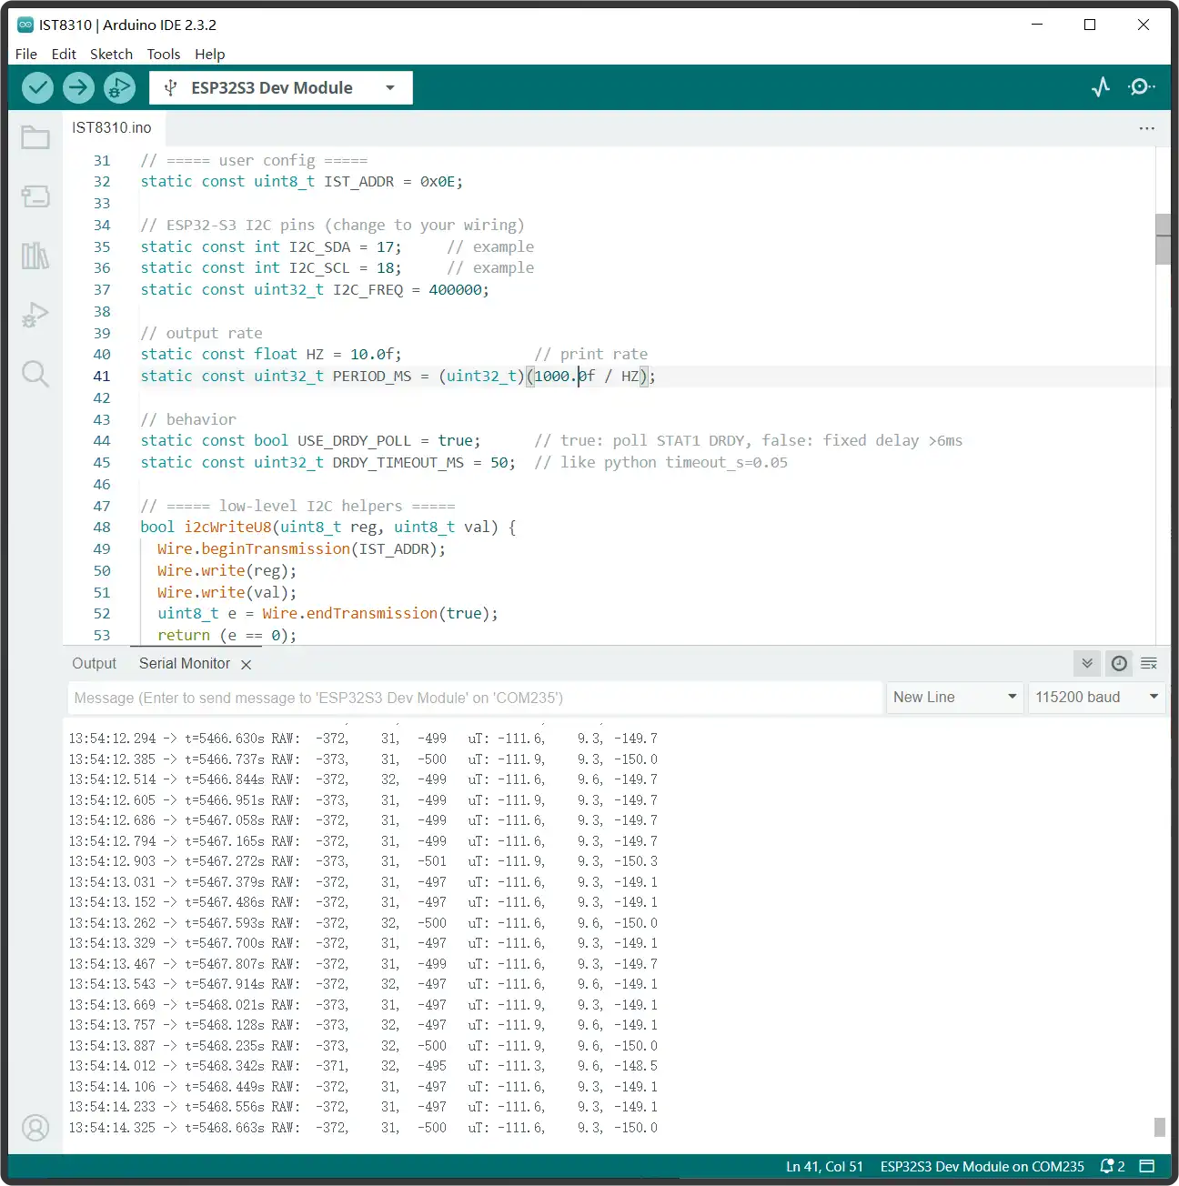The width and height of the screenshot is (1179, 1186).
Task: Open the New Line ending dropdown
Action: (953, 698)
